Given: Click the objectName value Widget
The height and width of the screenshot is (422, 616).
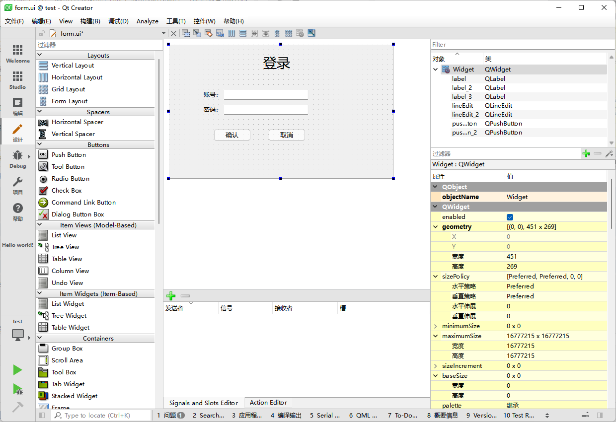Looking at the screenshot, I should (x=556, y=197).
